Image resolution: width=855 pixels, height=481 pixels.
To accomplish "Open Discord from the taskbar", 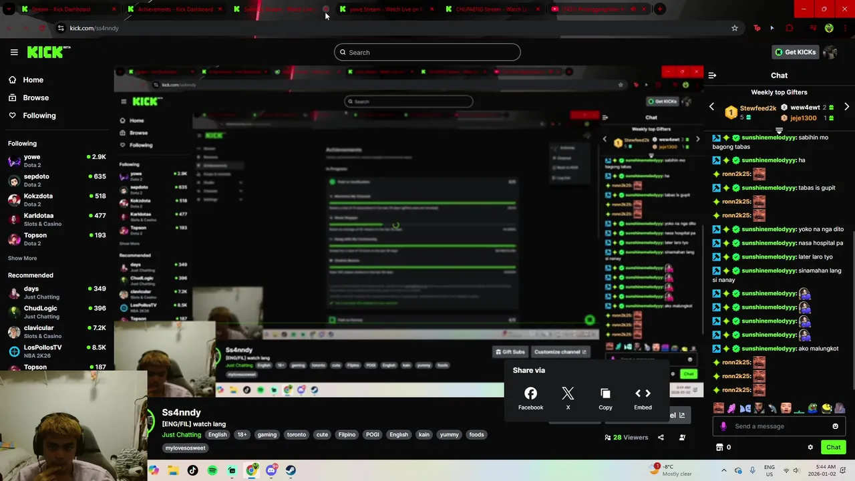I will pos(271,470).
